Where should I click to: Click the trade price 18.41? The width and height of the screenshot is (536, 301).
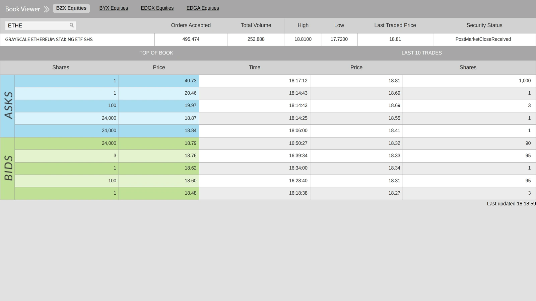(x=394, y=131)
